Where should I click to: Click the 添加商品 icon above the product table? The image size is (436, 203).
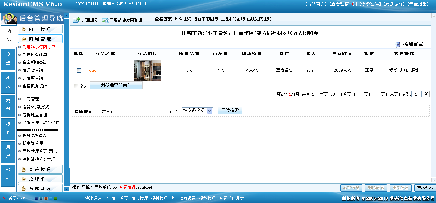tap(397, 44)
